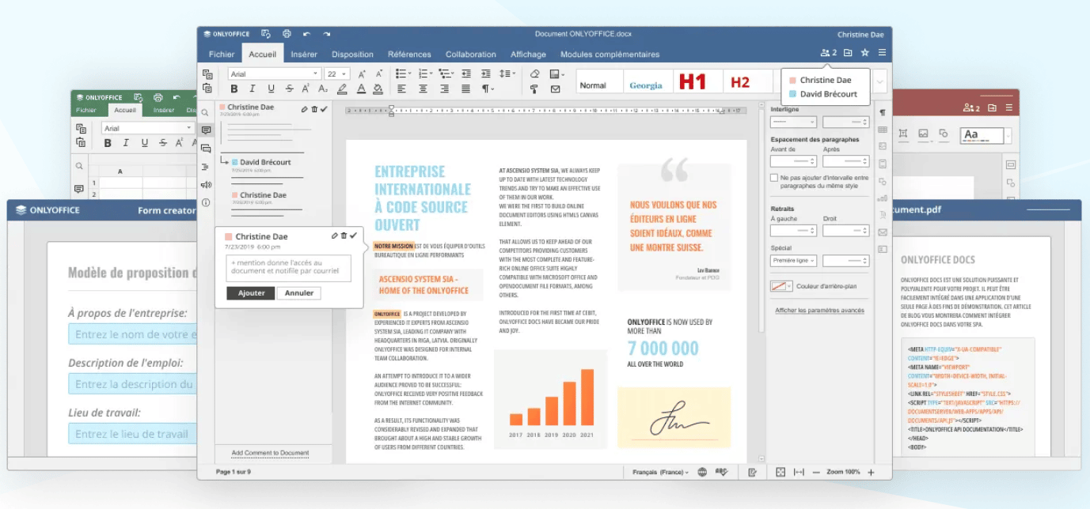The image size is (1090, 509).
Task: Decrease font size in document toolbar
Action: click(x=379, y=74)
